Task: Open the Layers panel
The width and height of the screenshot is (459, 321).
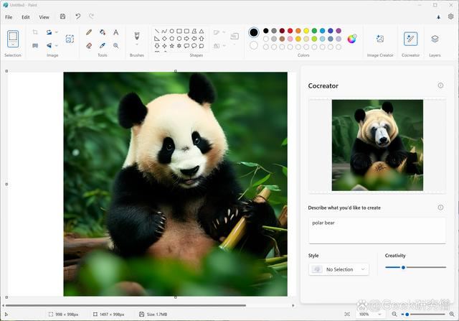Action: [435, 39]
